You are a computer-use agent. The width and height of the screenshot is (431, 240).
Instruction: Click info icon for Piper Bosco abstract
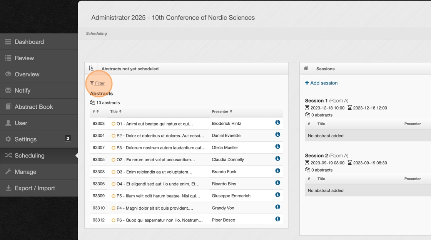point(277,219)
